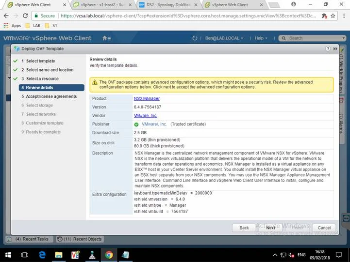
Task: Click the muted volume tray icon
Action: point(291,255)
